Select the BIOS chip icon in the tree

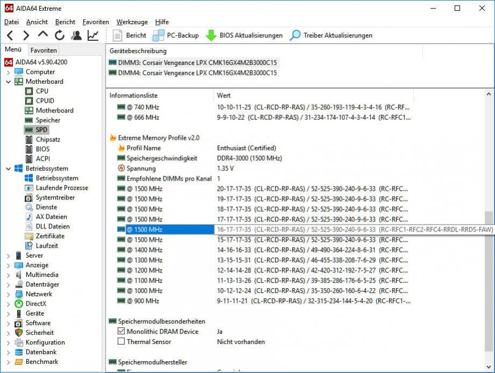[29, 149]
